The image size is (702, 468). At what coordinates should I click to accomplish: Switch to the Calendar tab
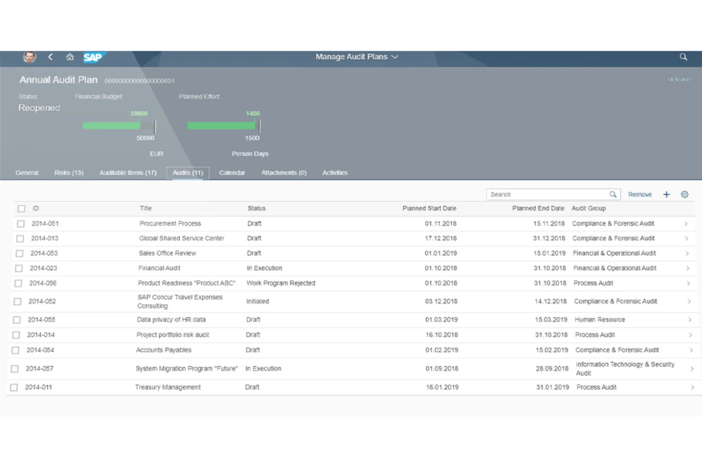point(232,173)
